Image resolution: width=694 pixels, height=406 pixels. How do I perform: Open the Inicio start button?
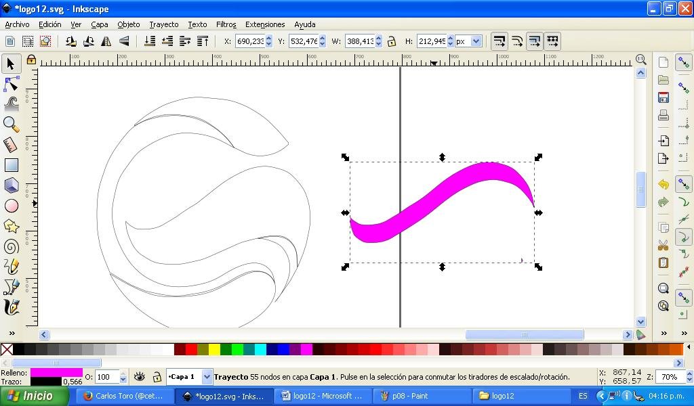tap(35, 396)
